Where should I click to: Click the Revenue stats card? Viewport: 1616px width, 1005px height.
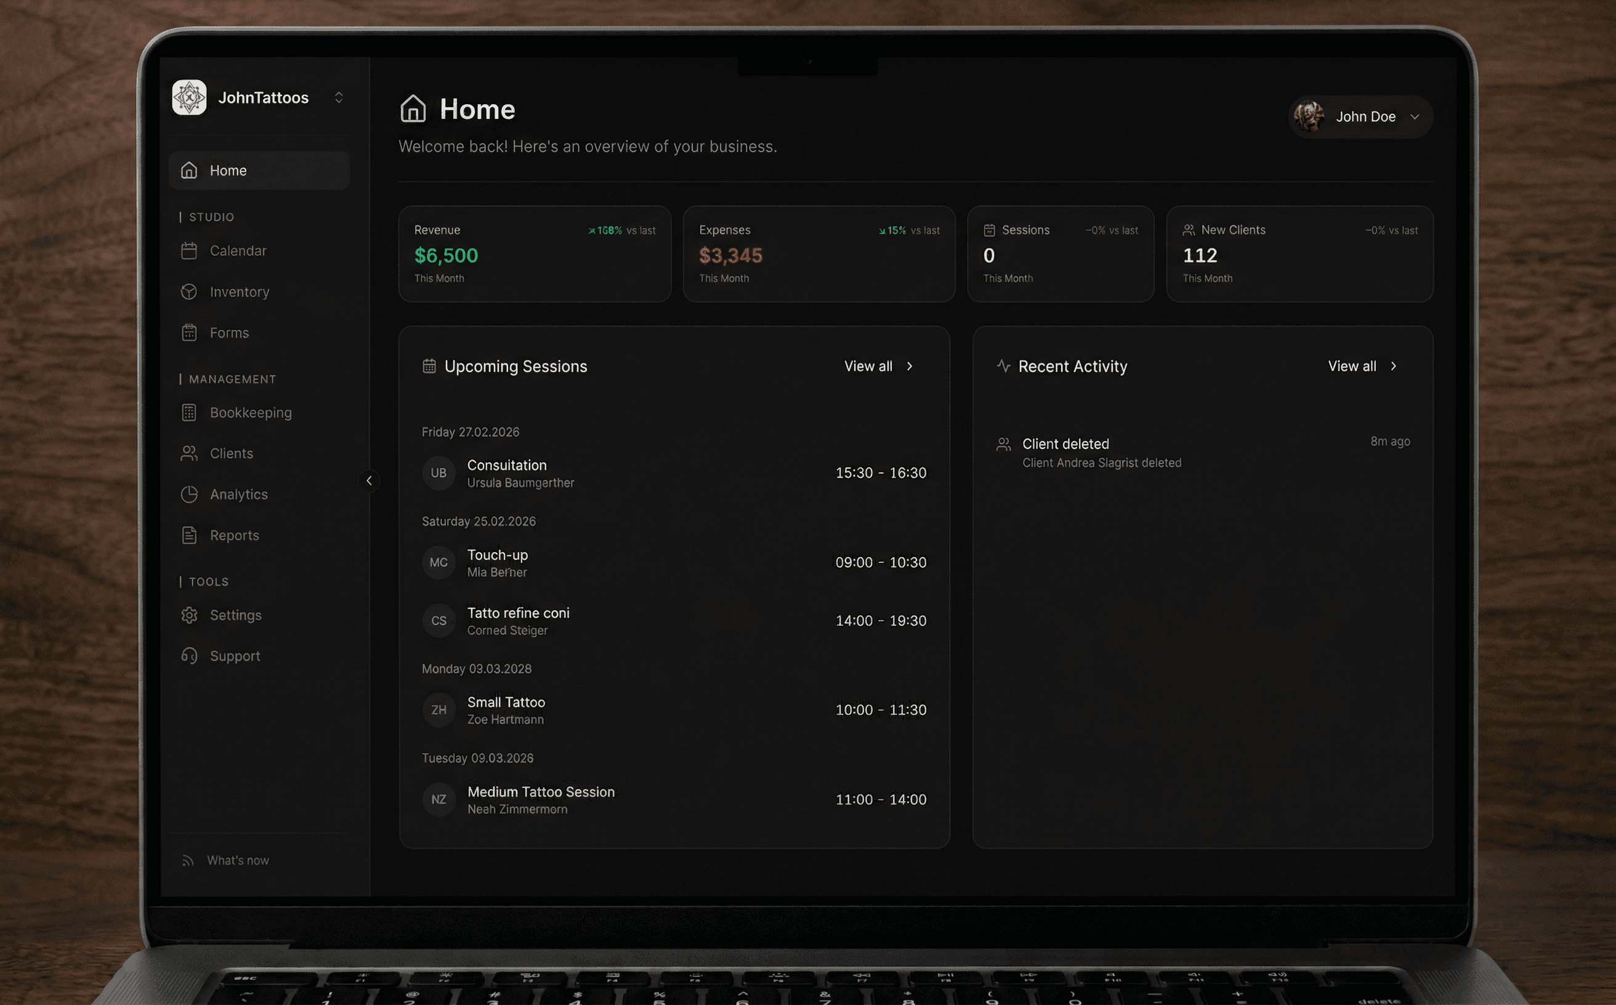point(534,254)
